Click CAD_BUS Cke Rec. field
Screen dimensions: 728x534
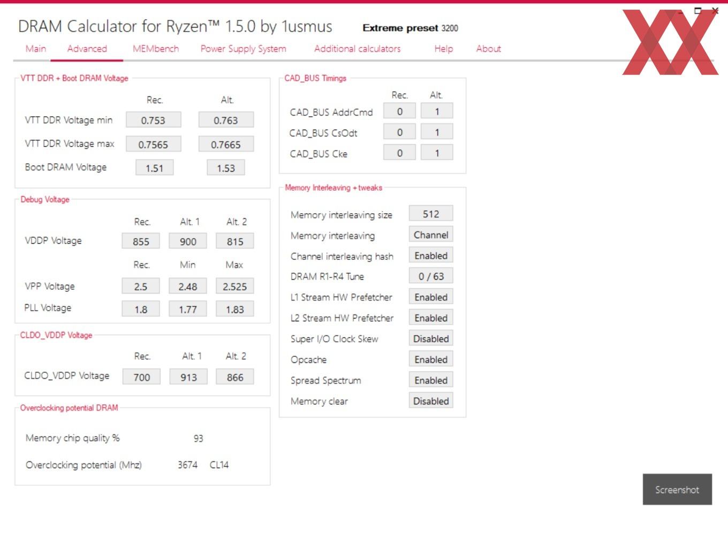tap(399, 153)
